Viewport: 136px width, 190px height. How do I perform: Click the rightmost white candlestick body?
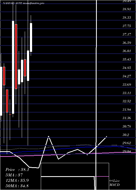(31, 37)
